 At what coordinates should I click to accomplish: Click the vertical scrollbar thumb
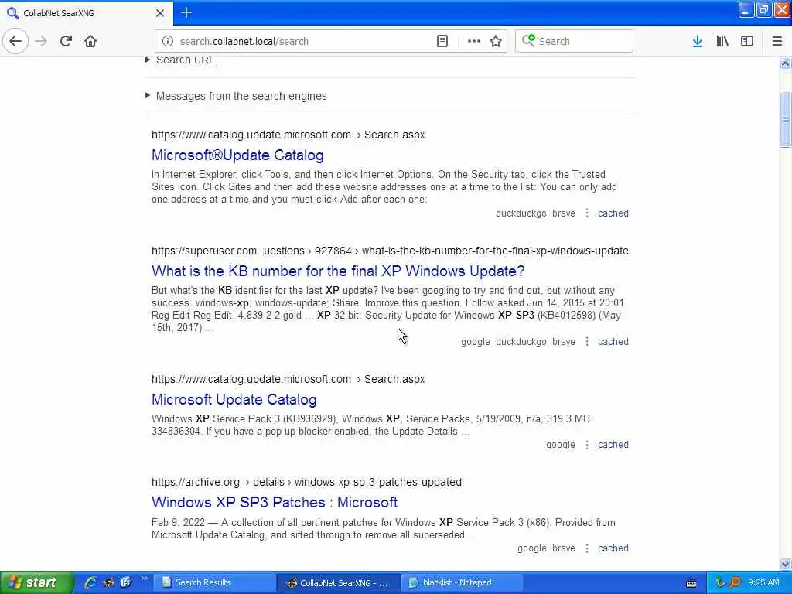pos(785,119)
